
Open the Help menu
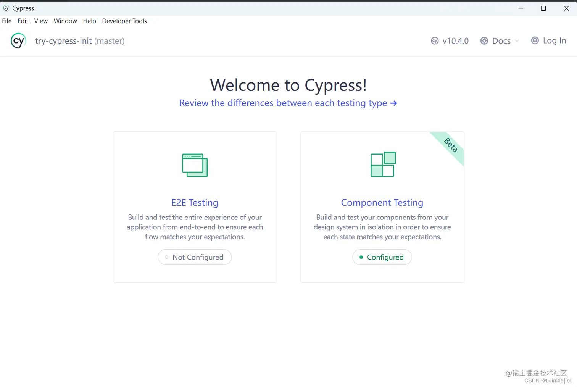click(90, 21)
